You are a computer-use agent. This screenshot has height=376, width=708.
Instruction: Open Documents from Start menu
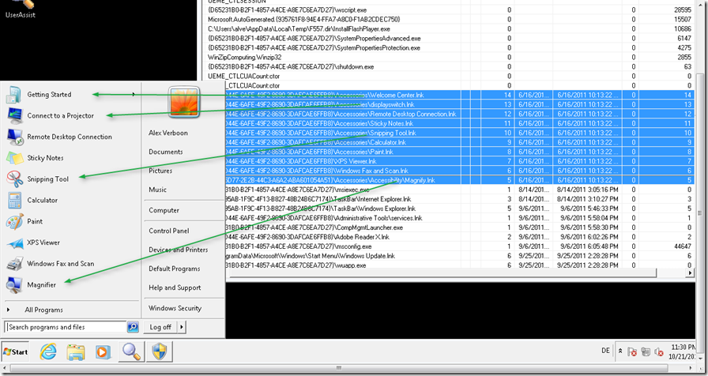(166, 152)
